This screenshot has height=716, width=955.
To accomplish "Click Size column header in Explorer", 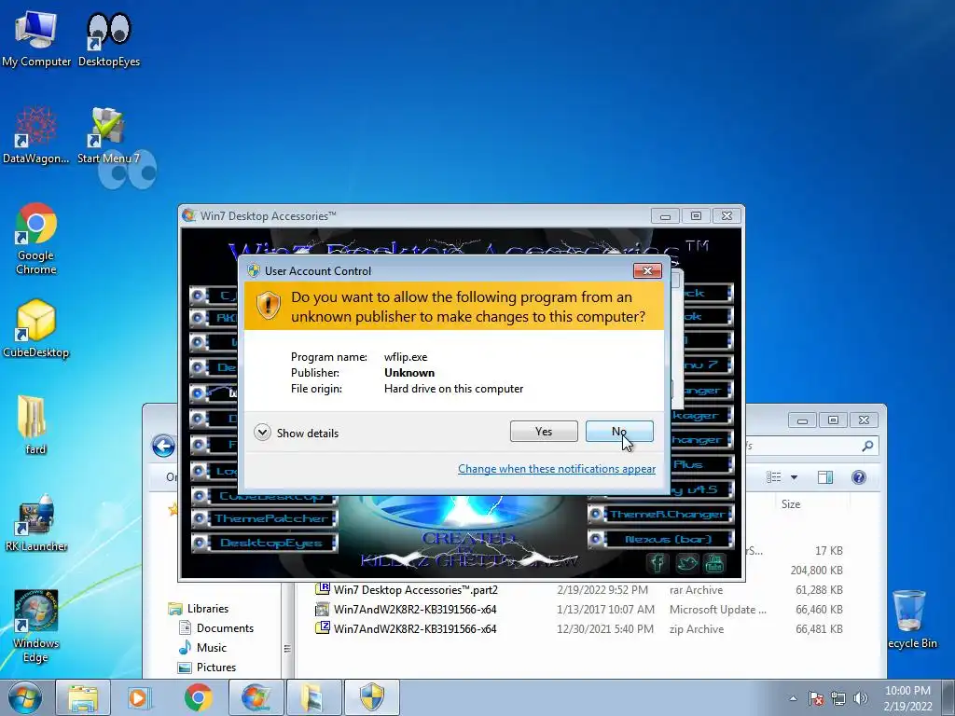I will tap(791, 504).
